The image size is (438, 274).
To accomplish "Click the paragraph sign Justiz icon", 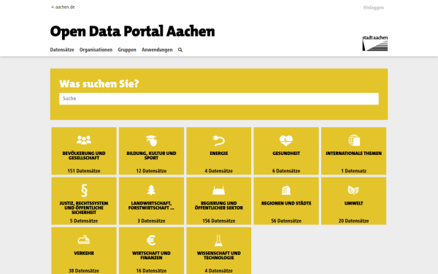I will pos(84,191).
